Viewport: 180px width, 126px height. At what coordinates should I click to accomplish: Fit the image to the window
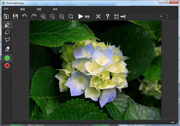coord(71,16)
